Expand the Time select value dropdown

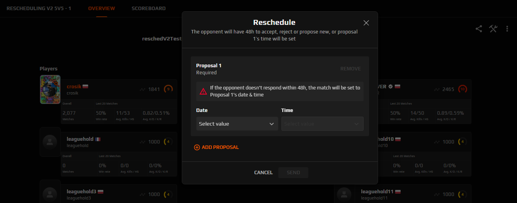click(322, 124)
